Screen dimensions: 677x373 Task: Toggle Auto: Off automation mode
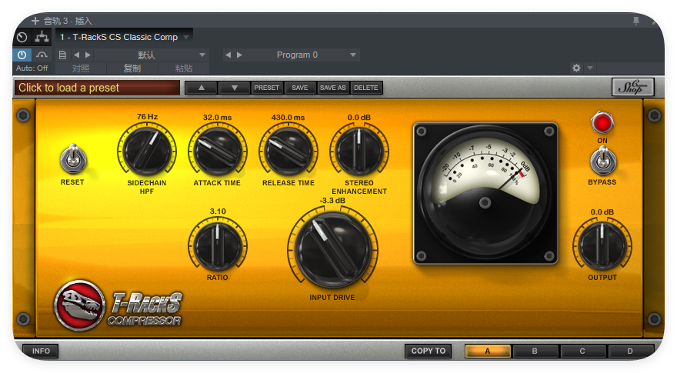click(32, 68)
